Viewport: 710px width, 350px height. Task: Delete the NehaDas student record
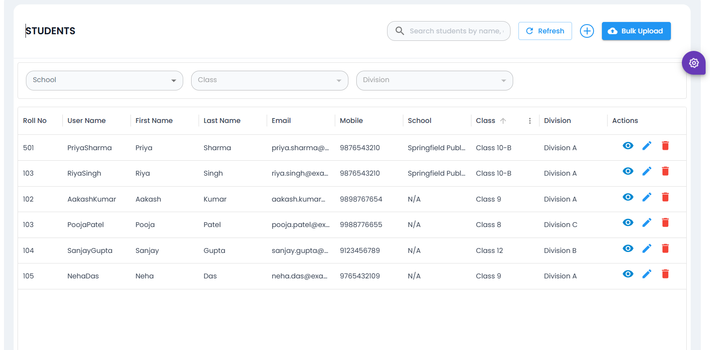(x=665, y=274)
